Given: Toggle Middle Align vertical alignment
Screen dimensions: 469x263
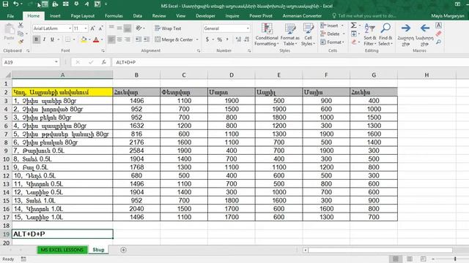Looking at the screenshot, I should [x=119, y=28].
